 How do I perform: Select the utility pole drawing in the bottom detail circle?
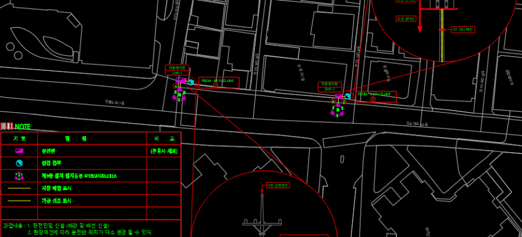click(x=265, y=218)
